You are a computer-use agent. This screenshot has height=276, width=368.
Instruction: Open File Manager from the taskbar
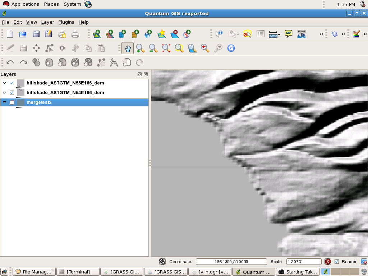[x=34, y=272]
